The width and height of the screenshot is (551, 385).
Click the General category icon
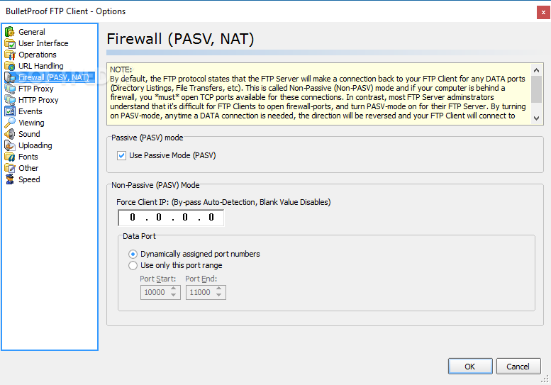click(10, 32)
